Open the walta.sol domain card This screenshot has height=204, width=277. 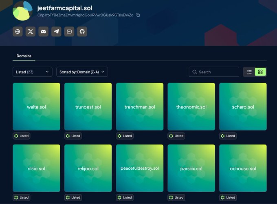[36, 106]
